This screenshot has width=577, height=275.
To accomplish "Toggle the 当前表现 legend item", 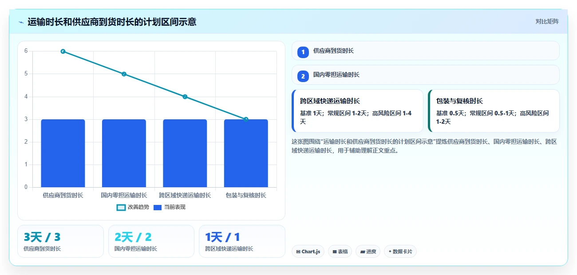I will [169, 207].
